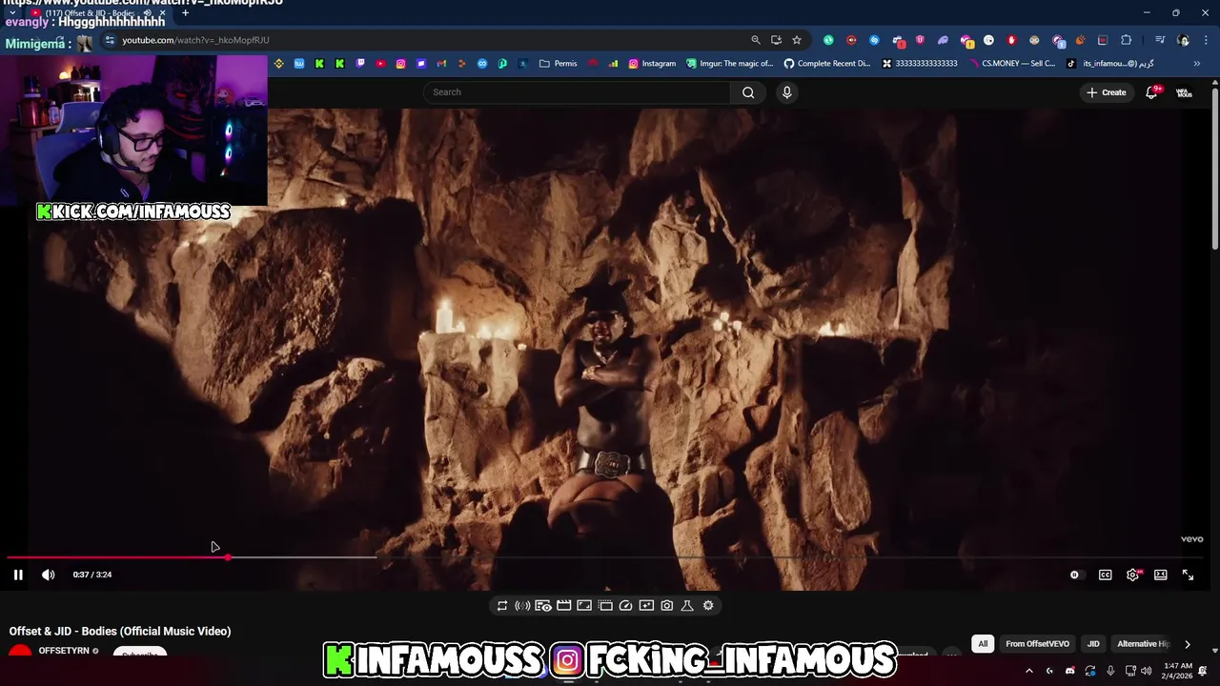Seek using the red video progress bar

coord(117,557)
